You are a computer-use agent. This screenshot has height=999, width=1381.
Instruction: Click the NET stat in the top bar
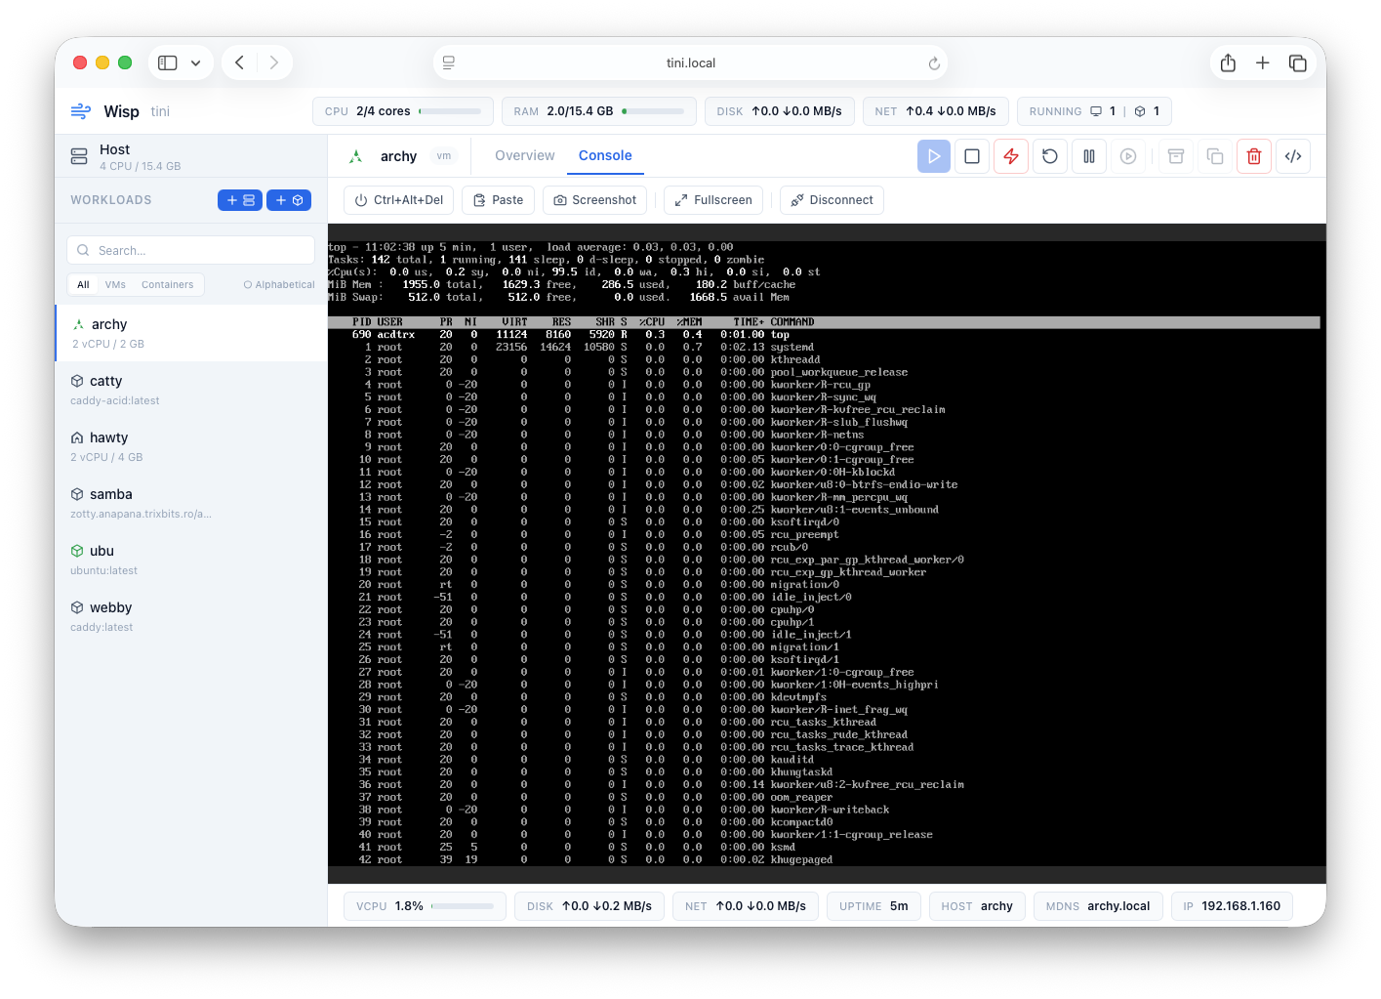[935, 111]
